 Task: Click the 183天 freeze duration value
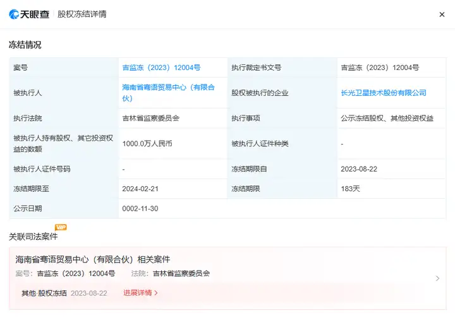pyautogui.click(x=350, y=189)
